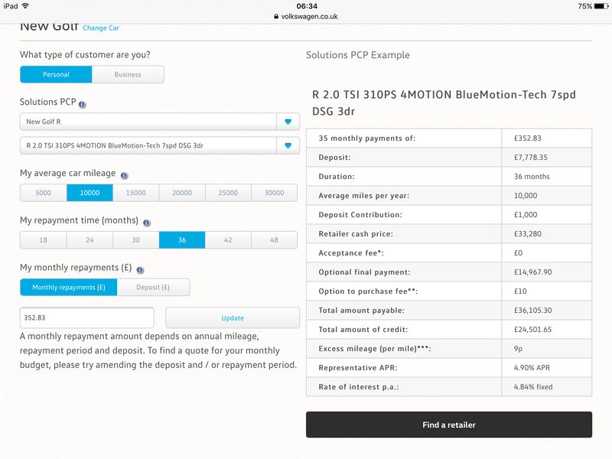612x459 pixels.
Task: Click the Solutions PCP Example heading
Action: click(358, 55)
